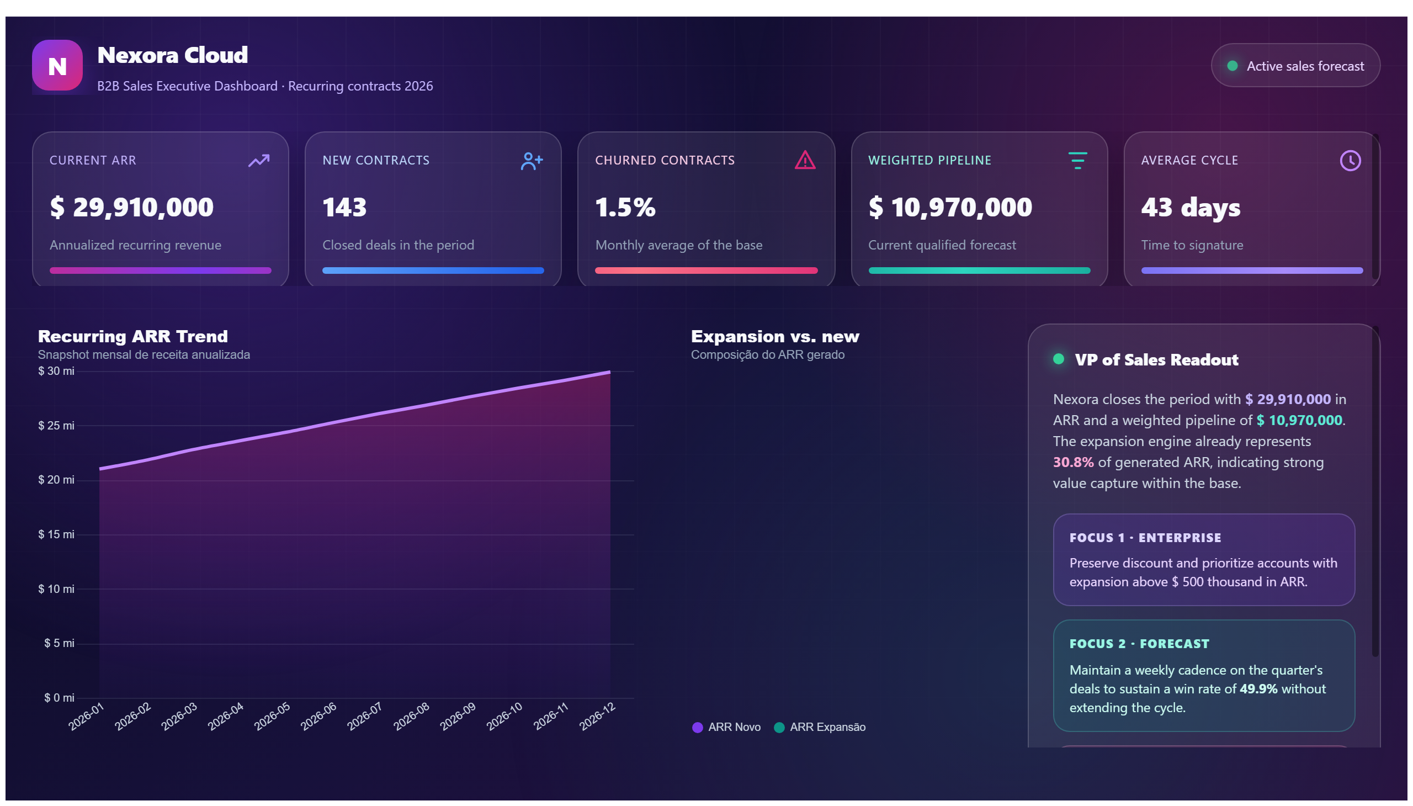Click Annualized recurring revenue caption

pyautogui.click(x=136, y=245)
